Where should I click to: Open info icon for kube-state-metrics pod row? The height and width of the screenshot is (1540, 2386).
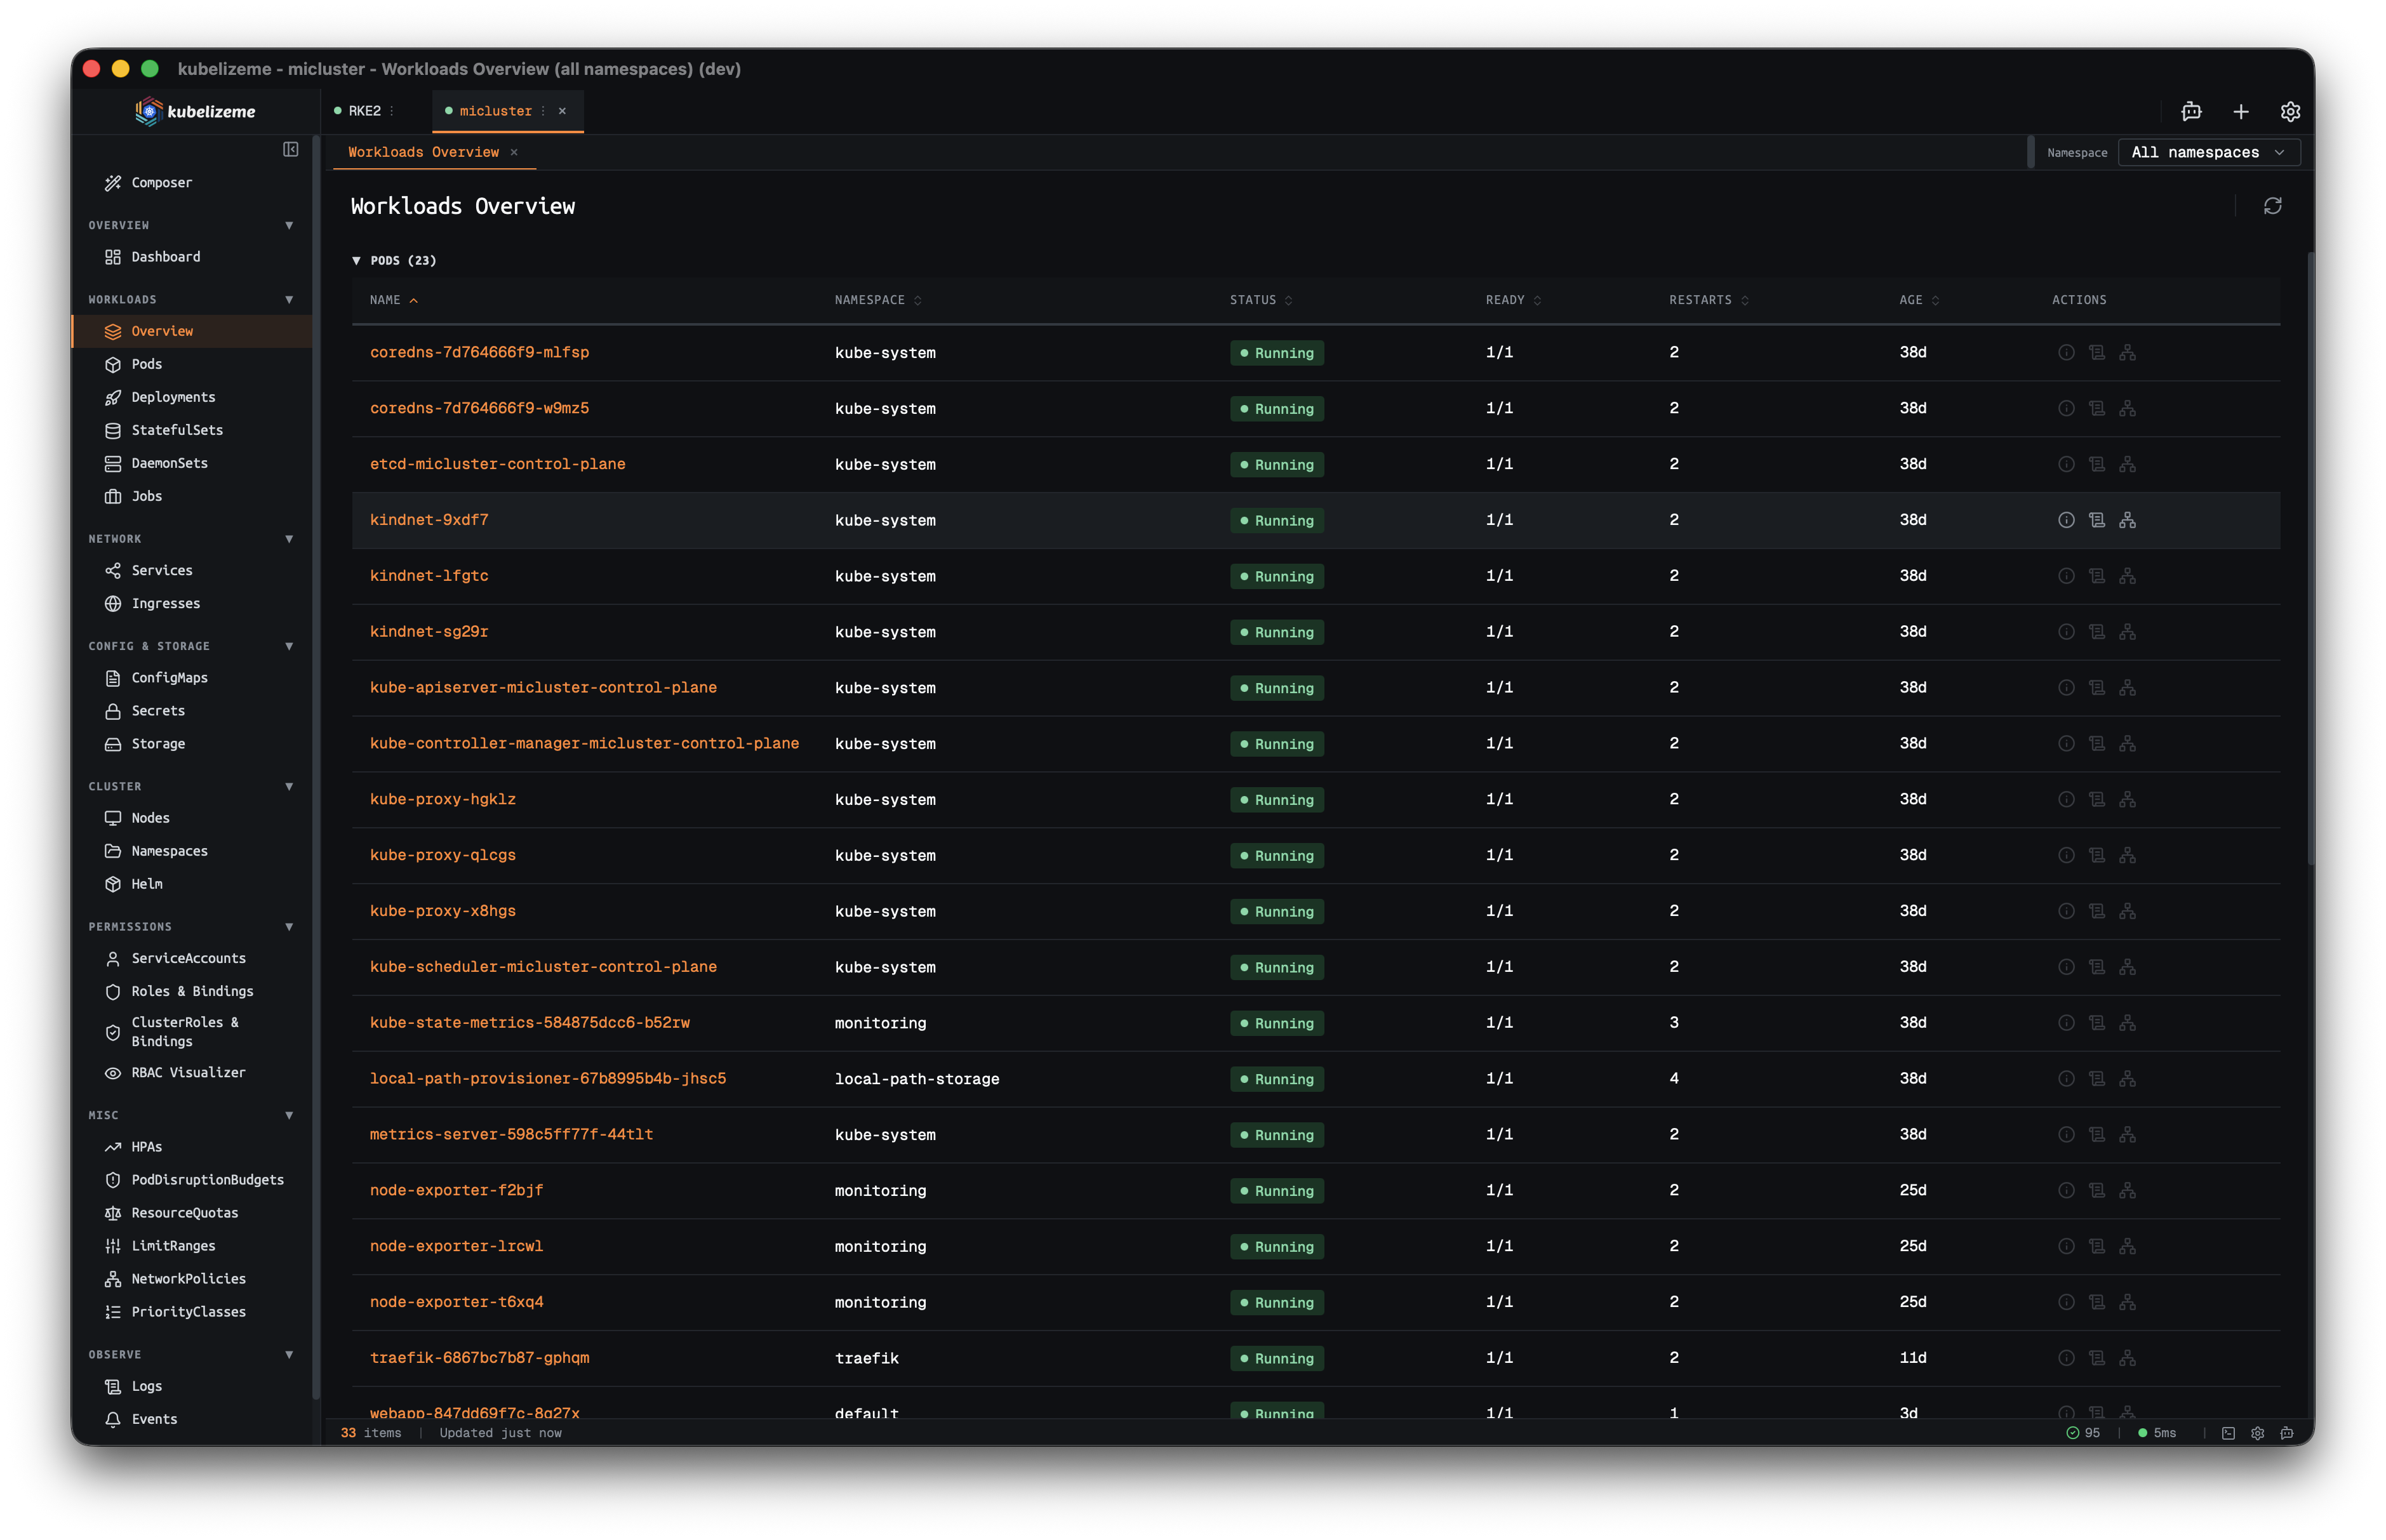(x=2066, y=1023)
